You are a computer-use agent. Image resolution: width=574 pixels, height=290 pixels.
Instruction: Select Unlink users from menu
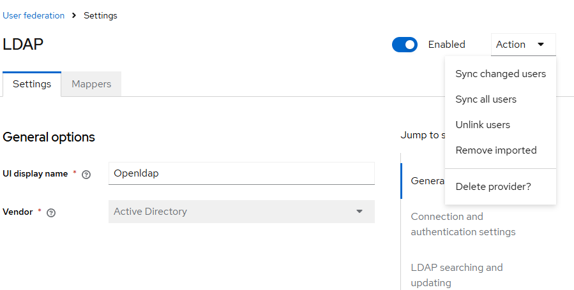pyautogui.click(x=501, y=125)
